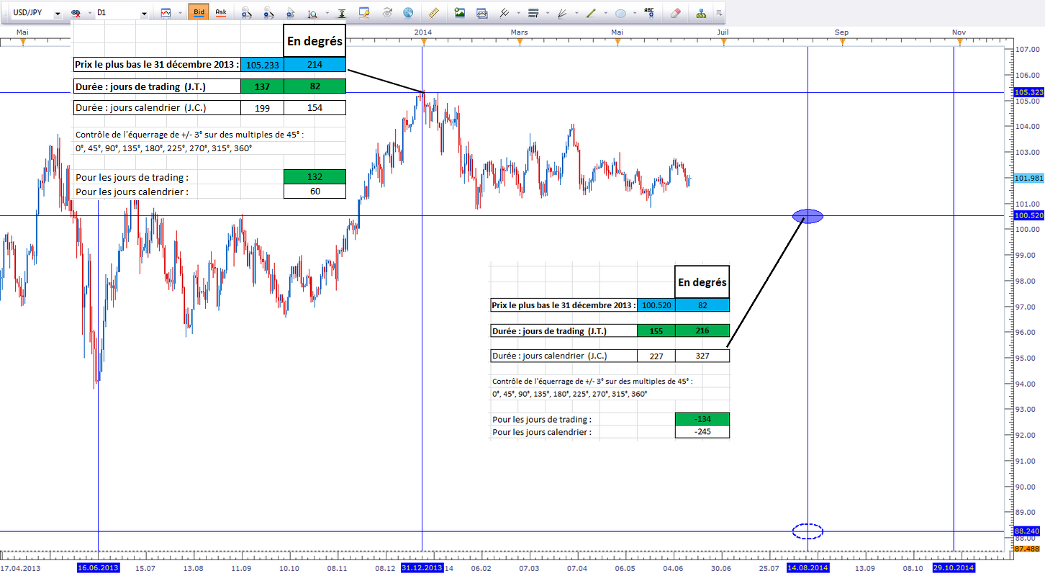1045x576 pixels.
Task: Click the zoom in magnifier icon
Action: pyautogui.click(x=246, y=13)
